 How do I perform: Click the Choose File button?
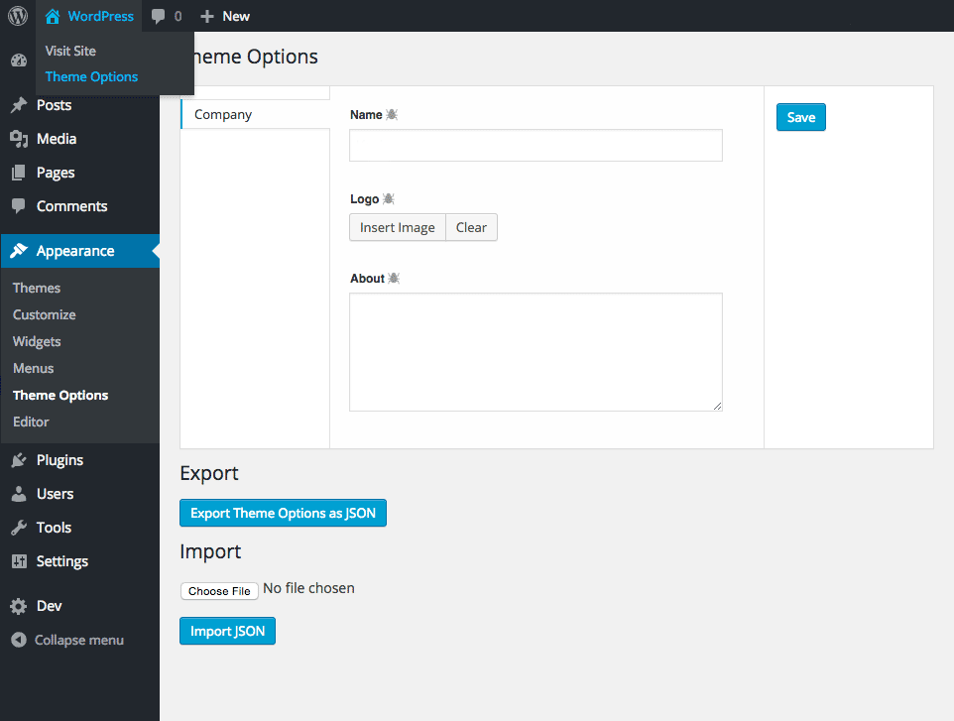(x=219, y=591)
